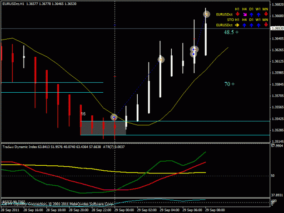Click the blue W1 up arrow in the STO EURUSDct row
This screenshot has height=213, width=284.
(259, 25)
